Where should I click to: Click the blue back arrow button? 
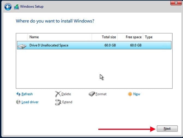pyautogui.click(x=8, y=6)
